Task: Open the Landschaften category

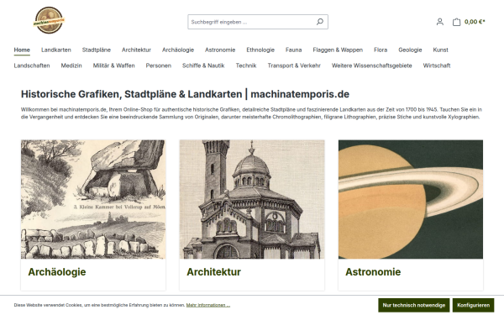Action: point(32,66)
